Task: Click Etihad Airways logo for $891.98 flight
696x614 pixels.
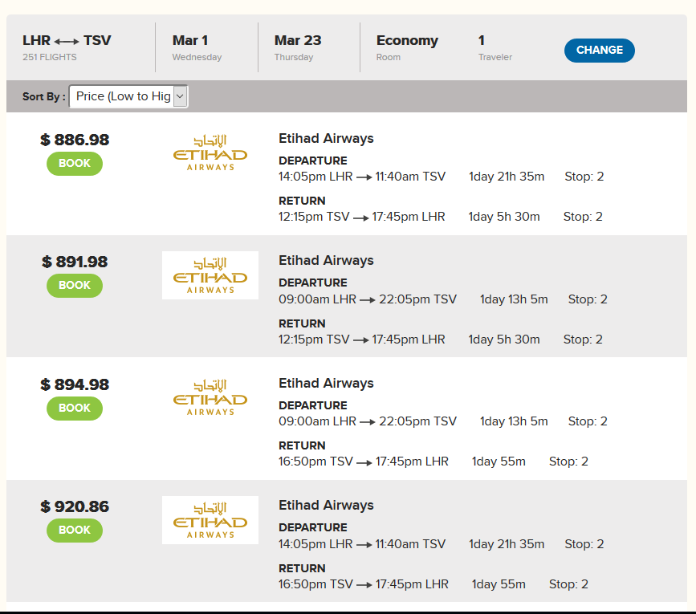Action: pos(210,275)
